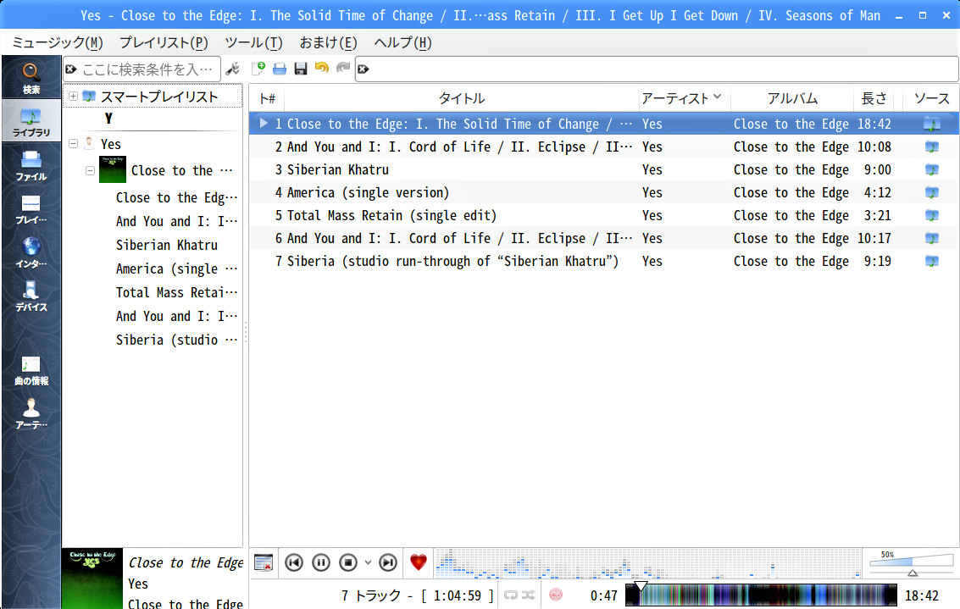Collapse the Close to the album node

tap(90, 171)
